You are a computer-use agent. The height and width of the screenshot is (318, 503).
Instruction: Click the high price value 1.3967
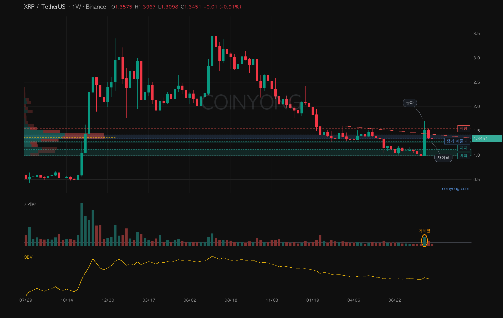click(147, 7)
